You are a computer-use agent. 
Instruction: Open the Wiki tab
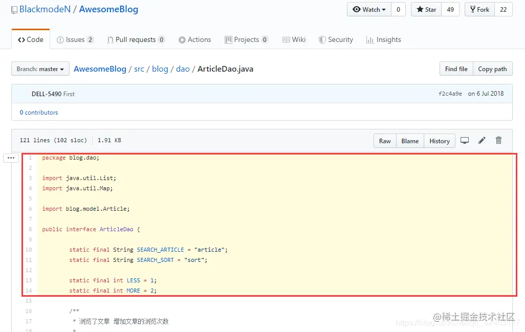[294, 39]
